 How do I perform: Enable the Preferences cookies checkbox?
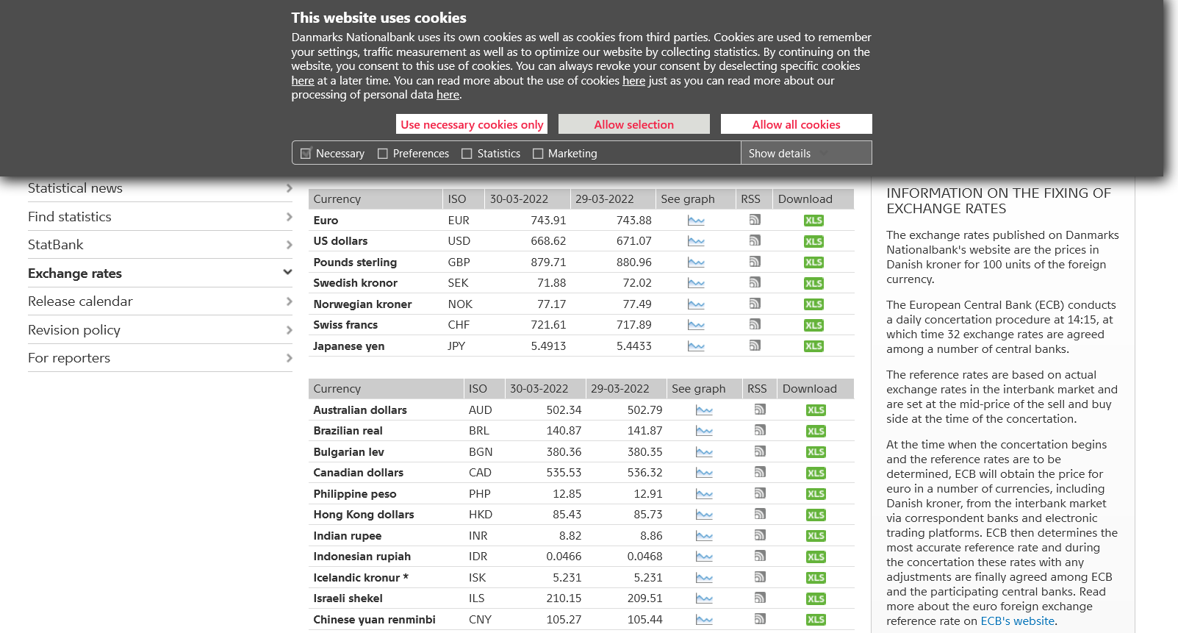pyautogui.click(x=383, y=154)
